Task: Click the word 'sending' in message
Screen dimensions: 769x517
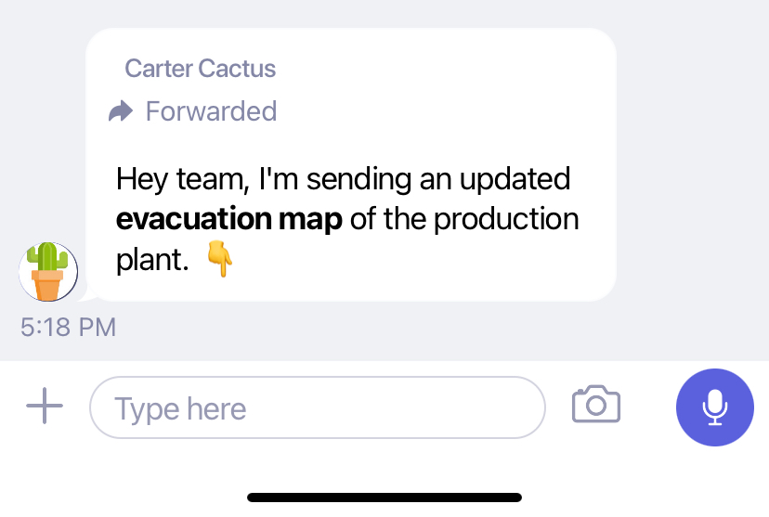Action: [x=359, y=180]
